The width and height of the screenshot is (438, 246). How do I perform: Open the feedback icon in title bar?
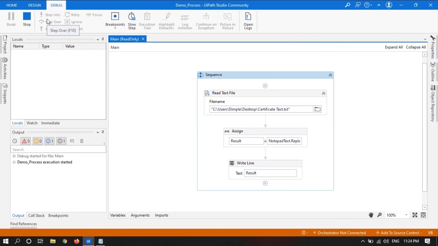[x=358, y=5]
